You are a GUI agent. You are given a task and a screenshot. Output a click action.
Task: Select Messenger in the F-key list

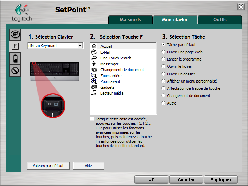point(123,64)
